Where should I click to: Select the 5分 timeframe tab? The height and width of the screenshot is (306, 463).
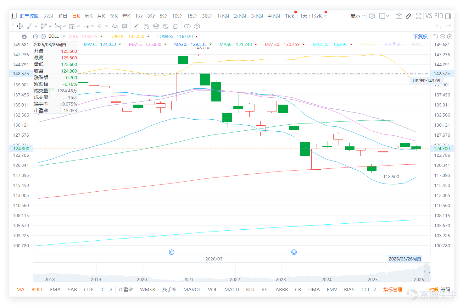click(163, 16)
